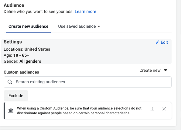Screen dimensions: 181x130
Task: Expand the Create new dropdown arrow
Action: (166, 70)
